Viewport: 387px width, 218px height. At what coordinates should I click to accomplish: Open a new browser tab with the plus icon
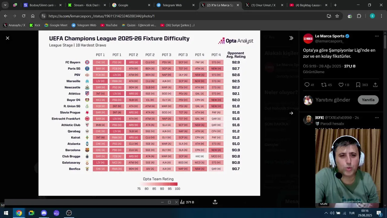pos(335,5)
